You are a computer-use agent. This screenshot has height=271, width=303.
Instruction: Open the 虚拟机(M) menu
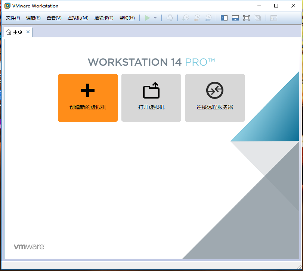(x=78, y=18)
